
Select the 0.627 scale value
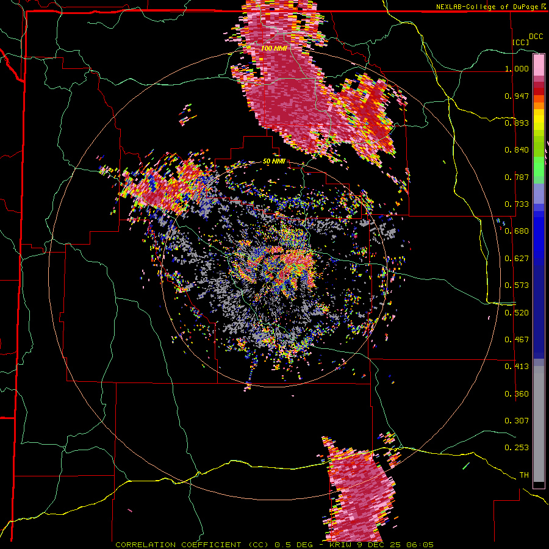coord(517,259)
